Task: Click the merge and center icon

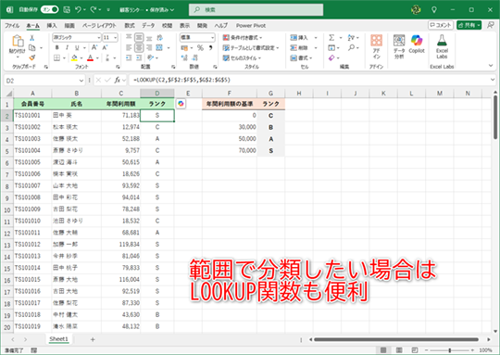Action: pos(159,48)
